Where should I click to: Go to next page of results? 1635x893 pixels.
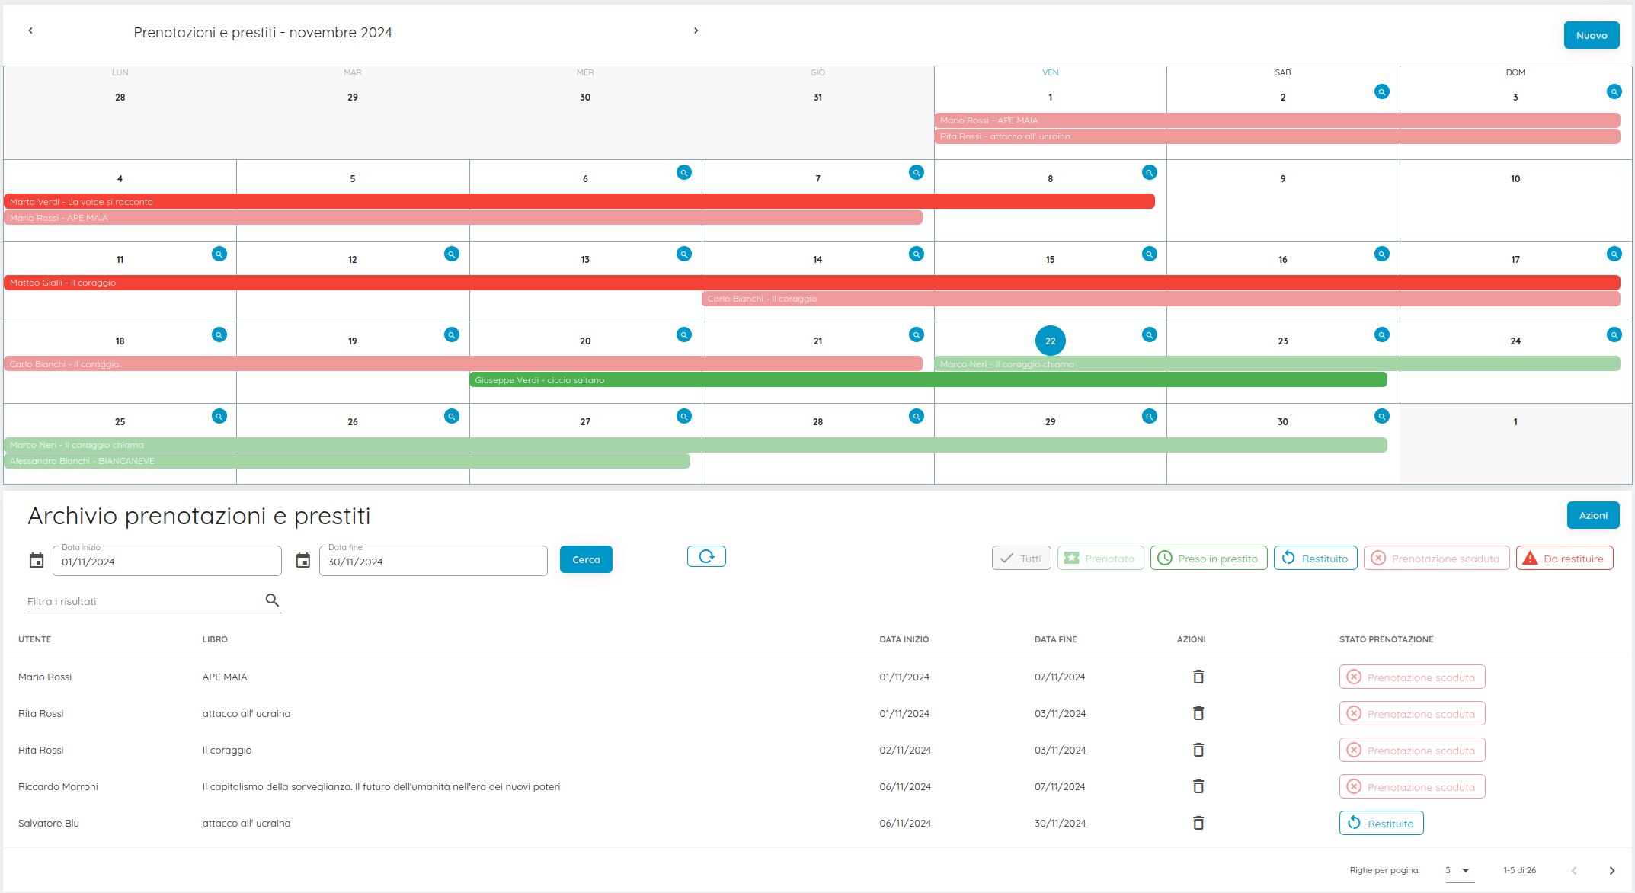[1611, 870]
